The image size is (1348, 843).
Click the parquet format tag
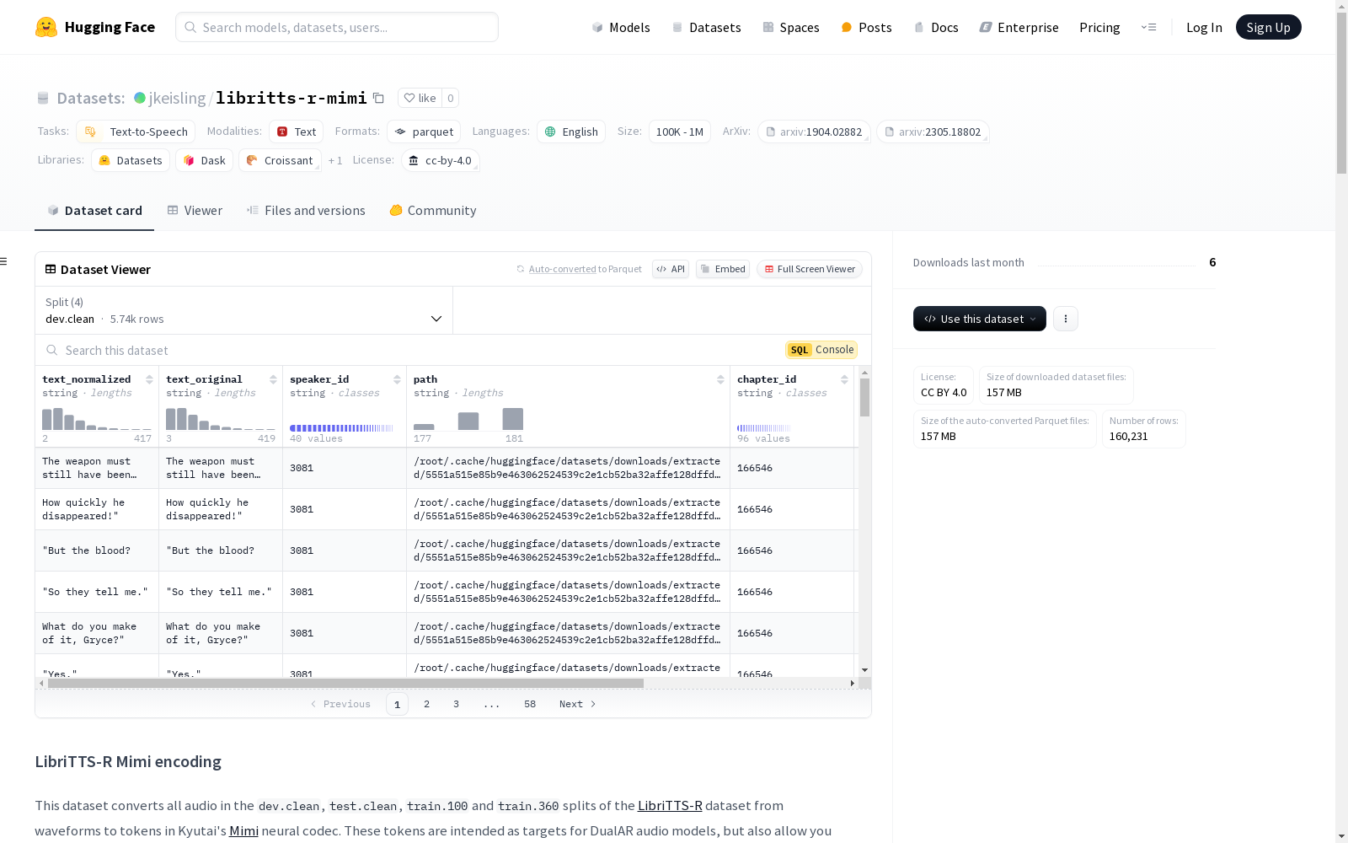coord(424,132)
